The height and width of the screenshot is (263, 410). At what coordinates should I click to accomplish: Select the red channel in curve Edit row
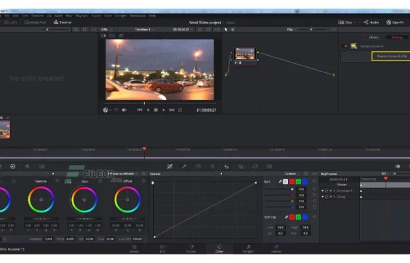pyautogui.click(x=292, y=181)
